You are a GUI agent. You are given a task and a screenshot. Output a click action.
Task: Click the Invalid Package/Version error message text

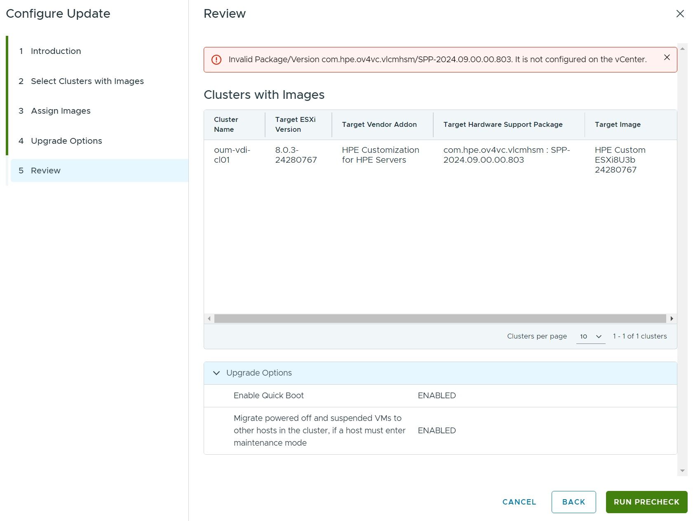437,60
